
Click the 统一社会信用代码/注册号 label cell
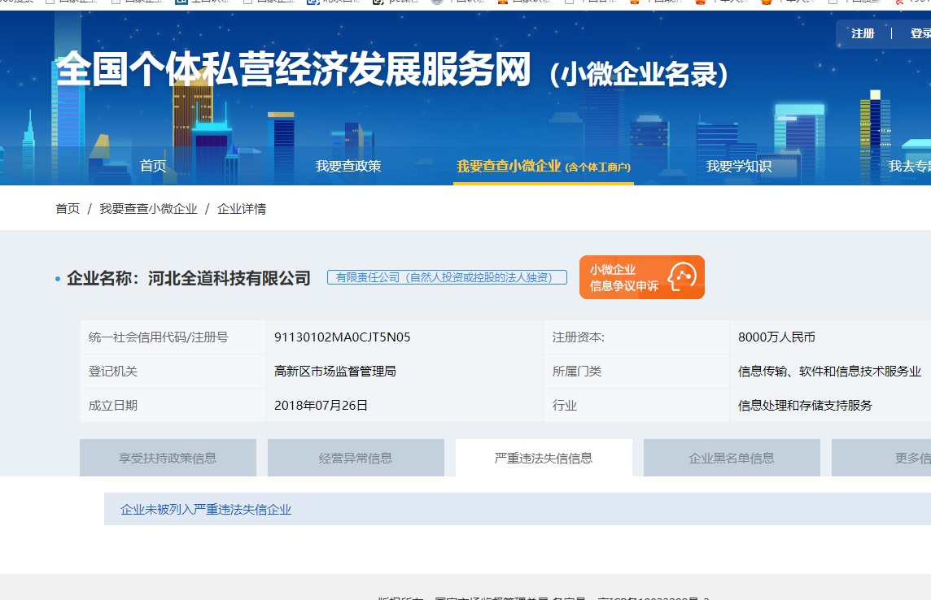(x=173, y=337)
